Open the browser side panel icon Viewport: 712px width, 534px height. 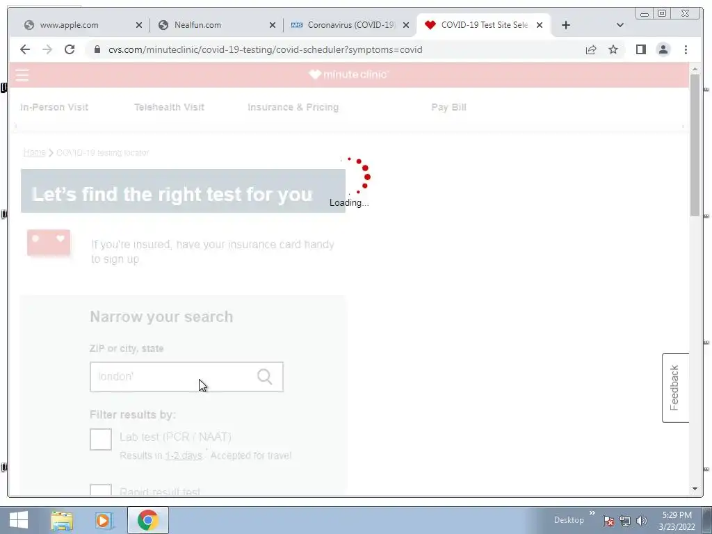(640, 49)
